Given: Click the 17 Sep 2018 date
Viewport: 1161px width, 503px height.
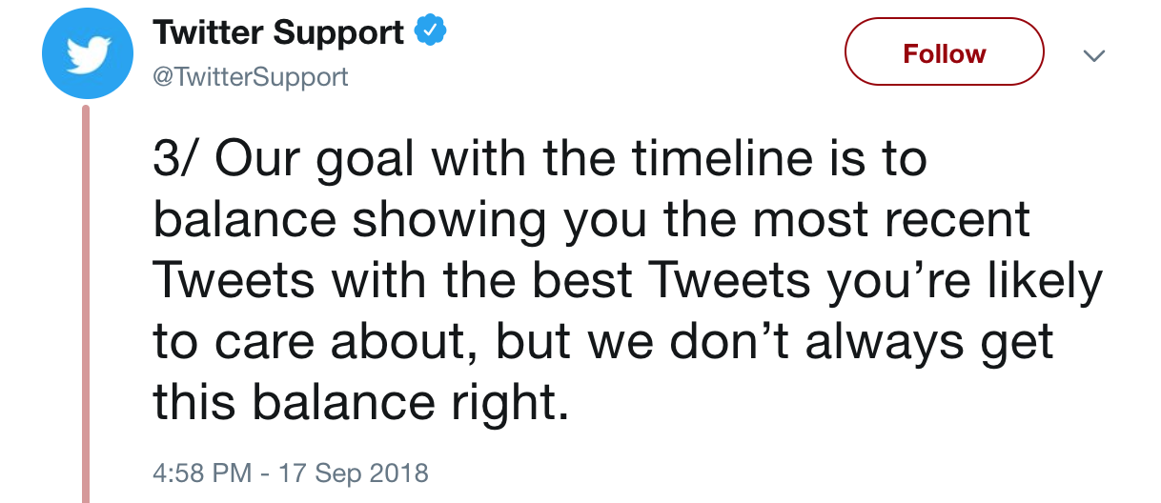Looking at the screenshot, I should [353, 473].
